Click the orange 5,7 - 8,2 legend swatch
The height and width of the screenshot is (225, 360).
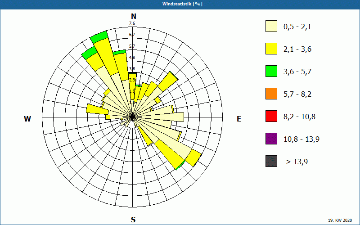coord(271,94)
